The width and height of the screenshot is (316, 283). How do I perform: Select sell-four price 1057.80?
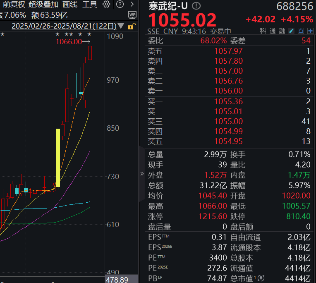(228, 61)
